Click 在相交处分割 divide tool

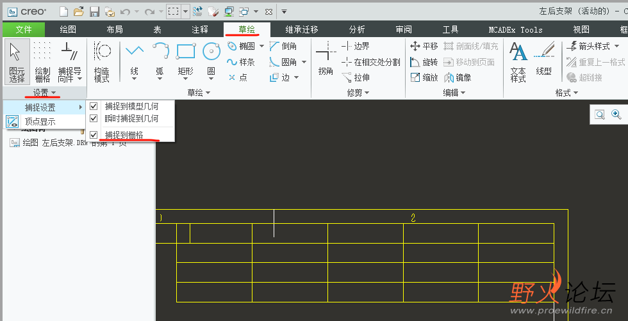(371, 62)
